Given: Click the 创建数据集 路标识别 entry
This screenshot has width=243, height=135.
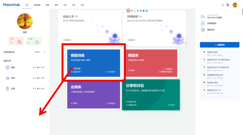Looking at the screenshot, I should 215,75.
